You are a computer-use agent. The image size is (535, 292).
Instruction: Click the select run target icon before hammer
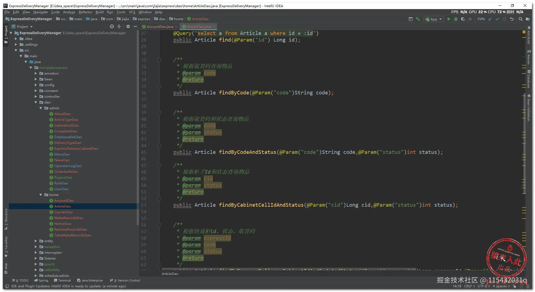pos(411,19)
